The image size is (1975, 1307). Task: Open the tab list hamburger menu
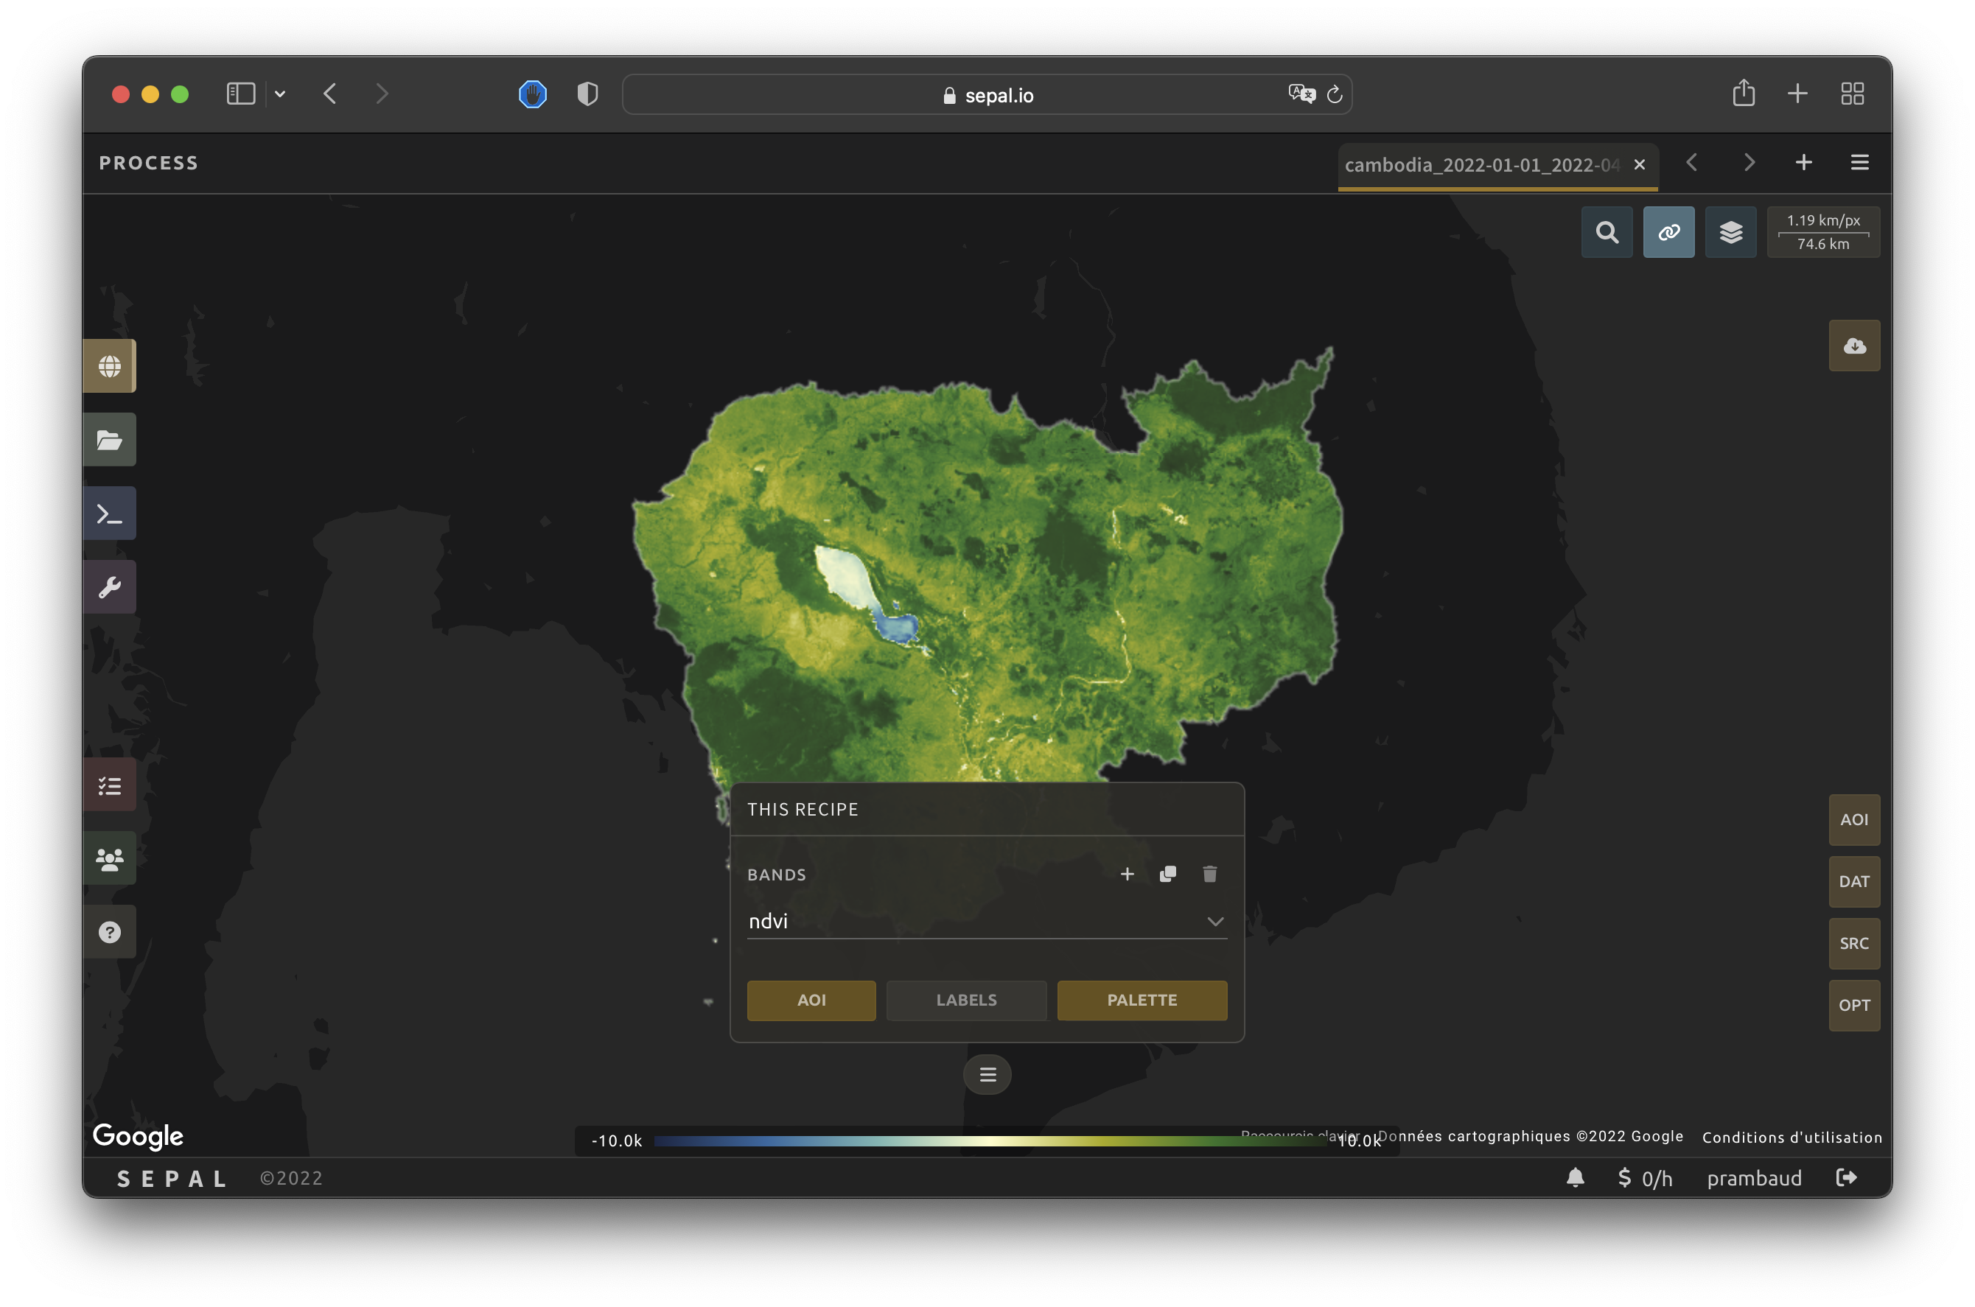pyautogui.click(x=1859, y=163)
